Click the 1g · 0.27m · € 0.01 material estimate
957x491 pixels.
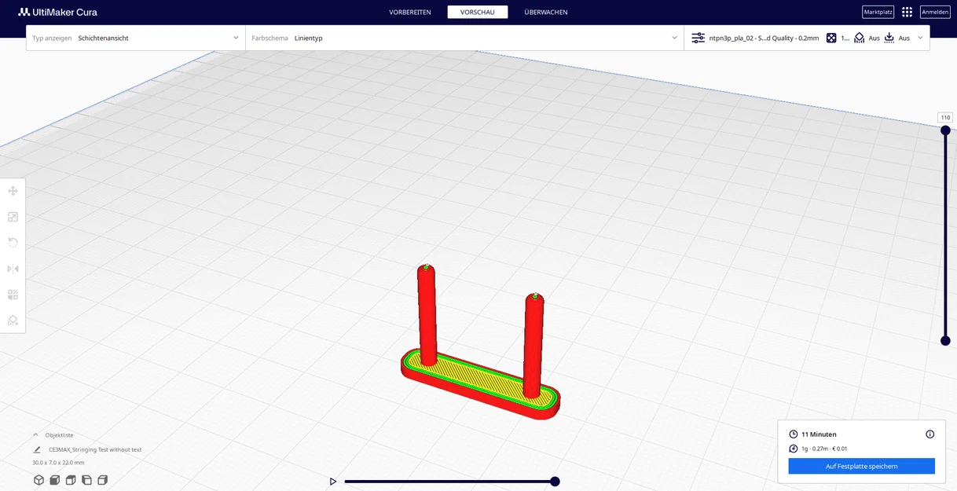tap(824, 449)
